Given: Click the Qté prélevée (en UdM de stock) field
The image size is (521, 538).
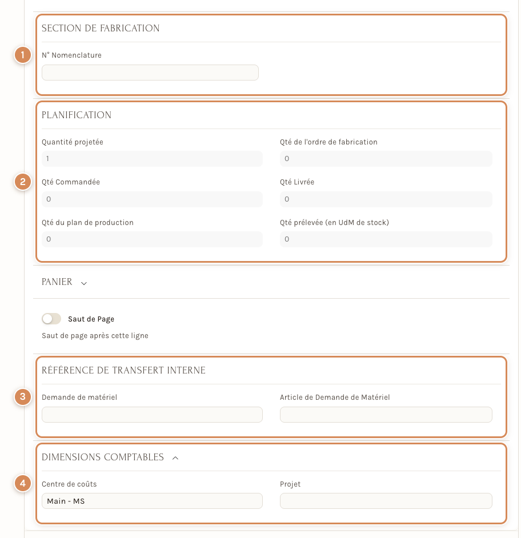Looking at the screenshot, I should 386,239.
